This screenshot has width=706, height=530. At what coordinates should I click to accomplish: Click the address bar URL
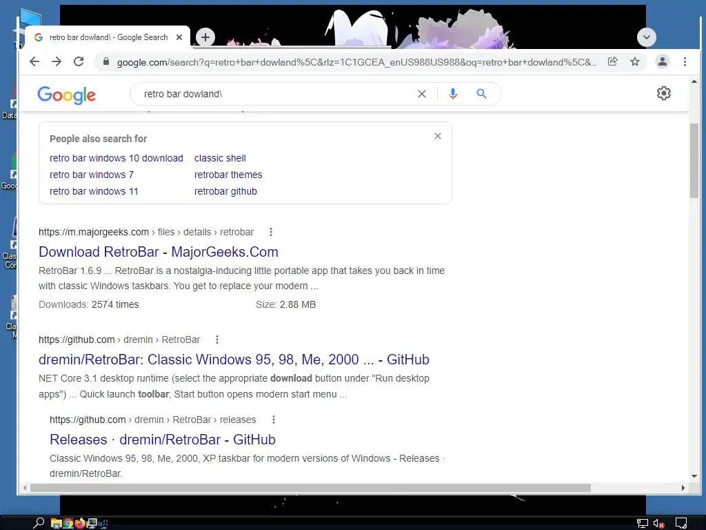tap(356, 62)
